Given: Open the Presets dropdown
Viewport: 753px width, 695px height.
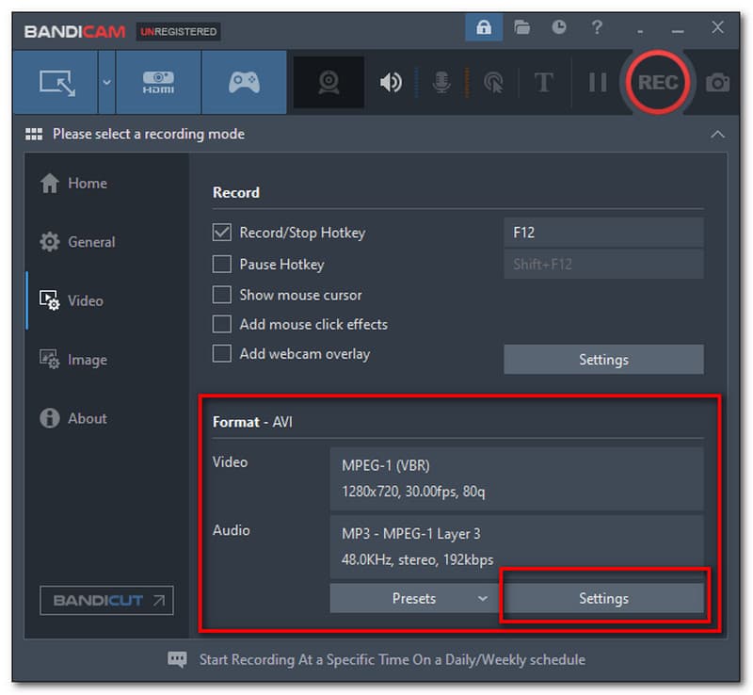Looking at the screenshot, I should coord(414,598).
